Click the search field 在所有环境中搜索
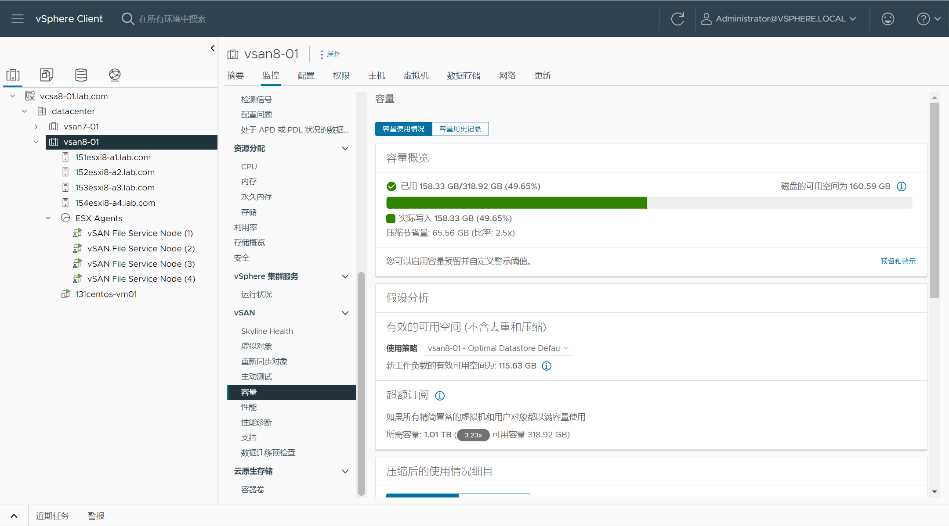The width and height of the screenshot is (949, 526). [x=172, y=19]
